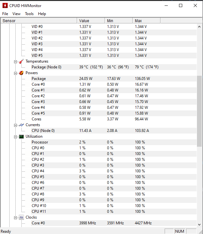The height and width of the screenshot is (234, 203).
Task: Click the 2.08 A min current value
Action: pos(112,131)
